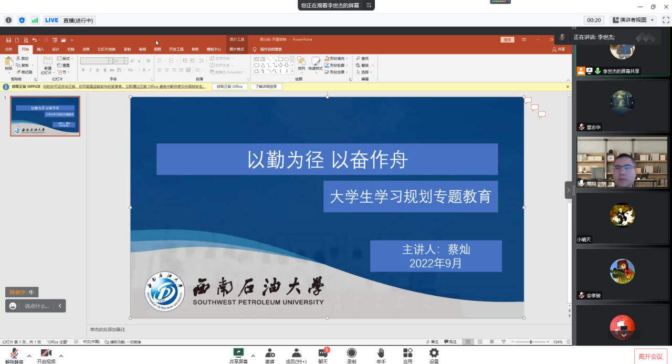Click the LIVE 直播(进行中) indicator
This screenshot has width=672, height=364.
click(69, 20)
